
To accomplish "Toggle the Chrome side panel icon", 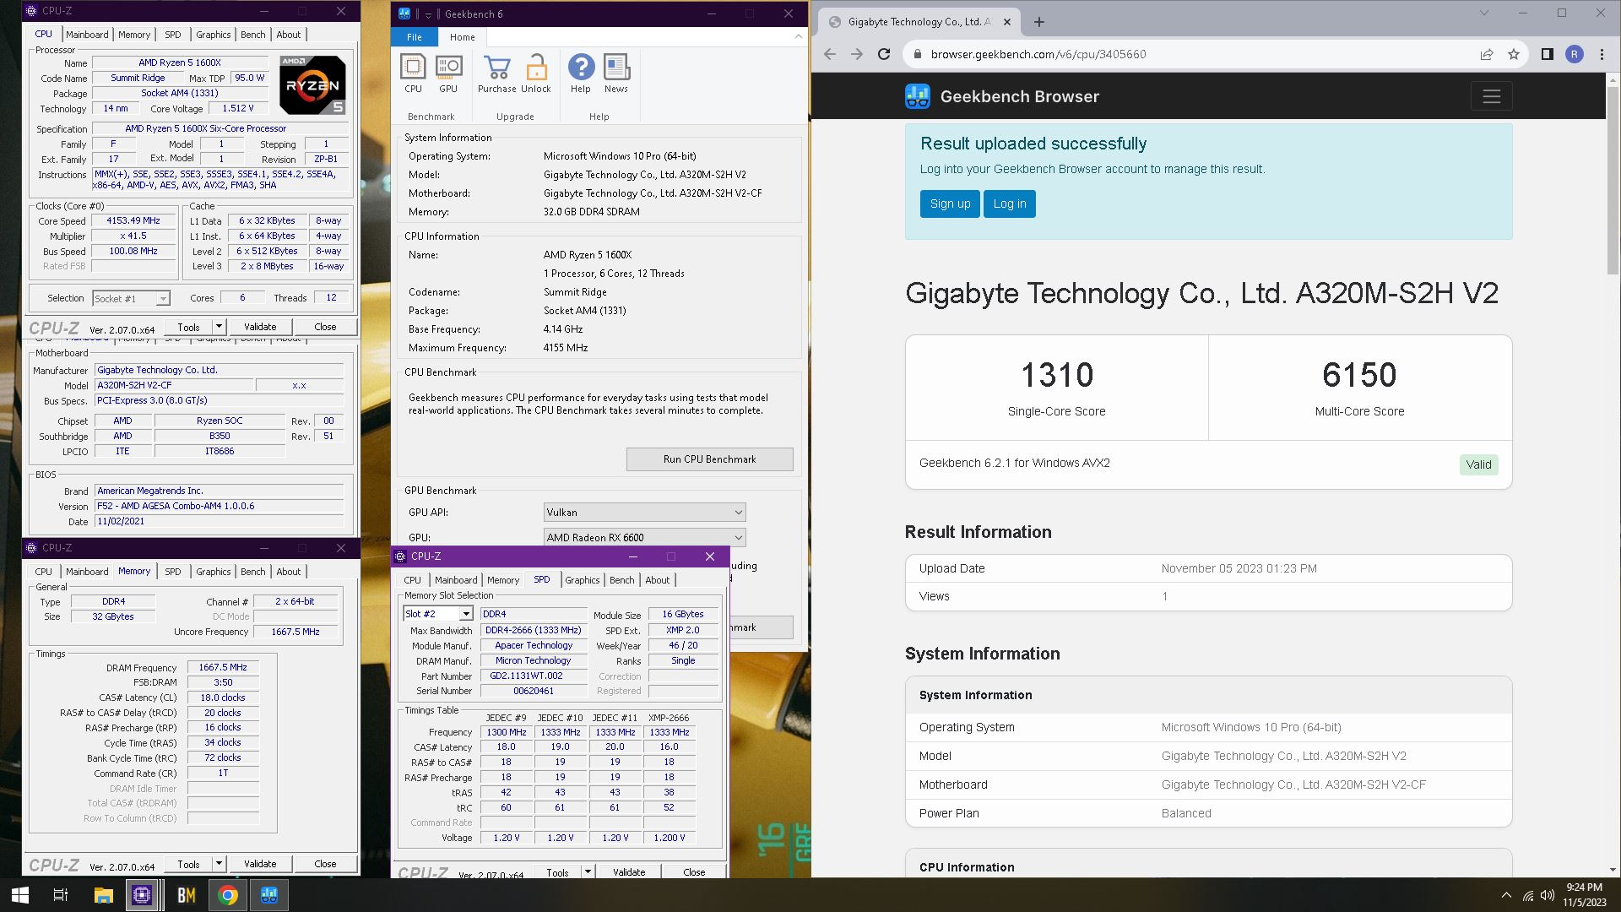I will (1547, 54).
